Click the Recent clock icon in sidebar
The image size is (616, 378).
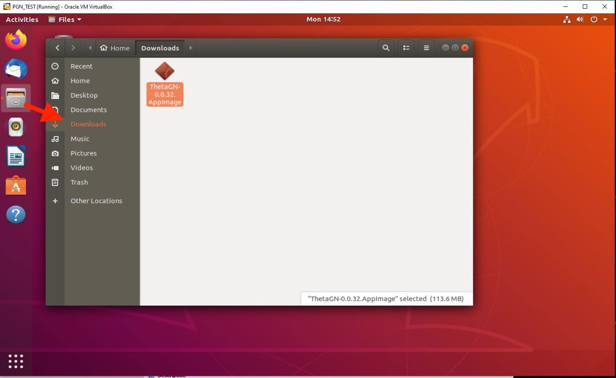click(x=55, y=66)
